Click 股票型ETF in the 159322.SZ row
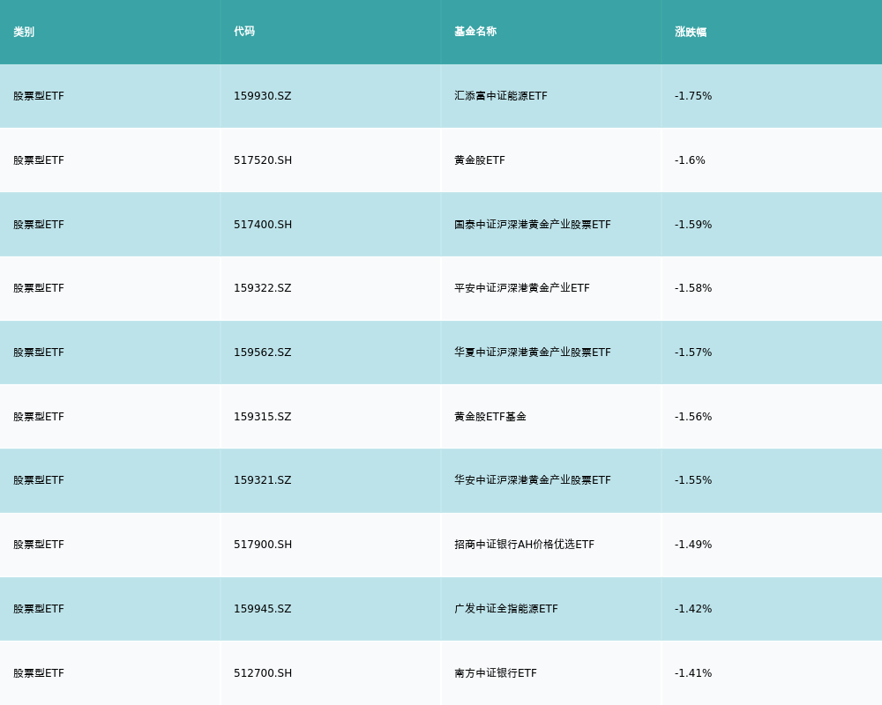This screenshot has width=882, height=705. point(39,288)
